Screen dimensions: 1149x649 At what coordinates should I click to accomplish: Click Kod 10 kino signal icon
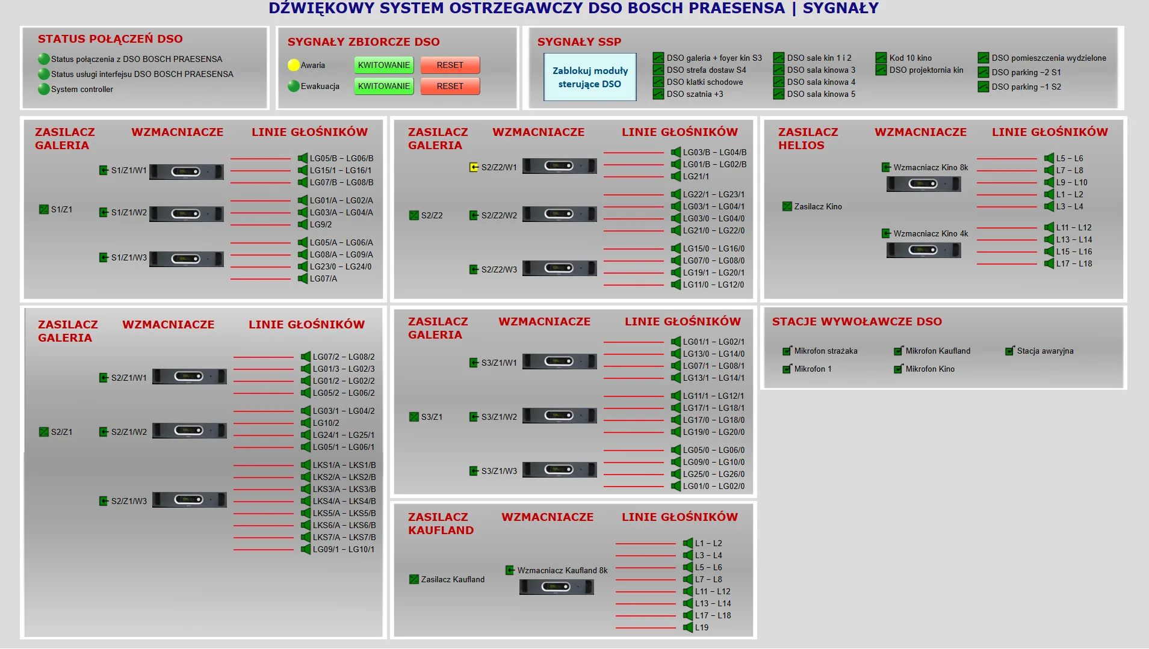[x=881, y=58]
